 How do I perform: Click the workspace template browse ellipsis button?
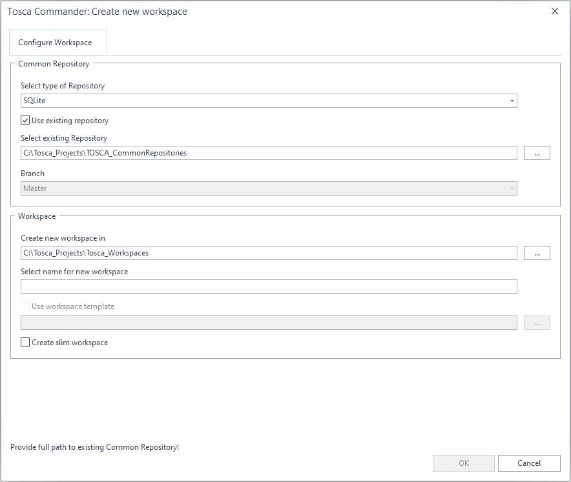(537, 323)
